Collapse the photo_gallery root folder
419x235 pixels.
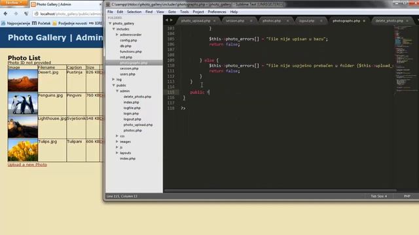[x=110, y=23]
